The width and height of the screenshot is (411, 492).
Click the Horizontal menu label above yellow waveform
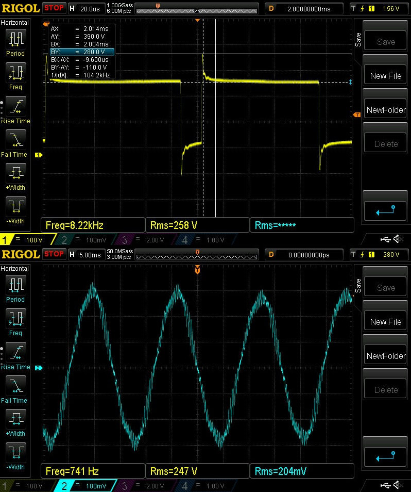[15, 23]
